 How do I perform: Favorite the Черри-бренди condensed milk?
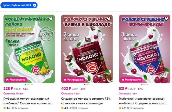pyautogui.click(x=166, y=19)
